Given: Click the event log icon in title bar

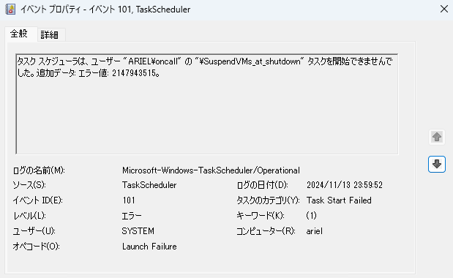Looking at the screenshot, I should (x=10, y=10).
